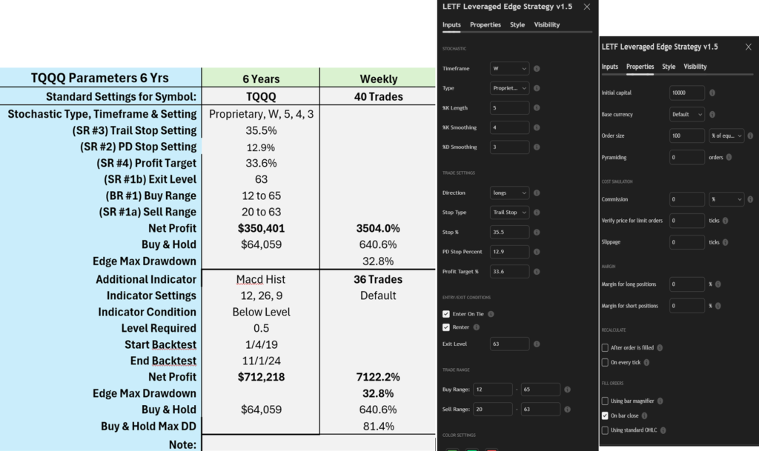
Task: Uncheck the Enter On Tie checkbox
Action: point(445,314)
